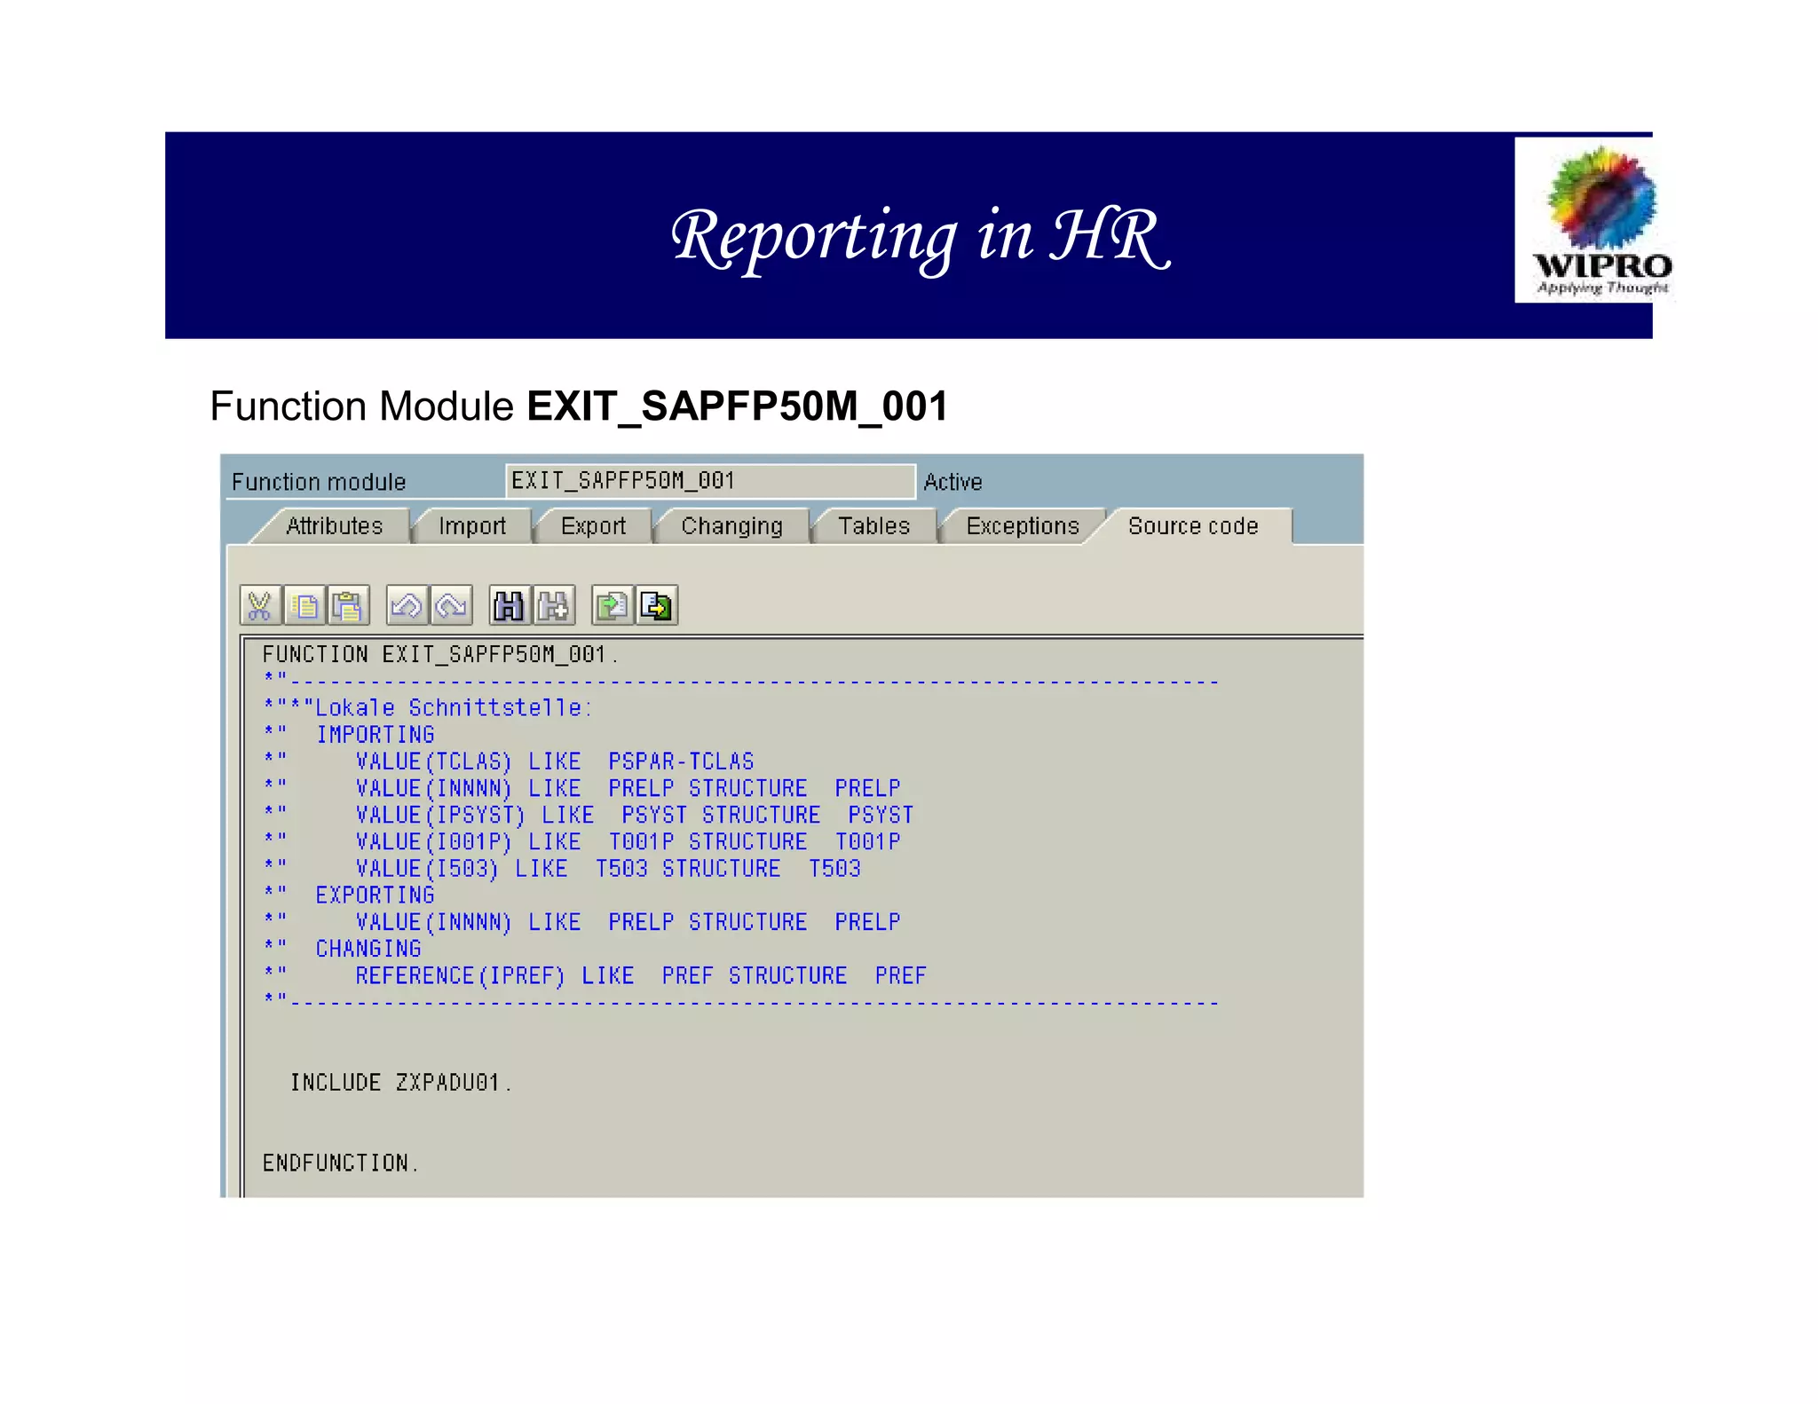Select the Source code tab

(x=1192, y=526)
